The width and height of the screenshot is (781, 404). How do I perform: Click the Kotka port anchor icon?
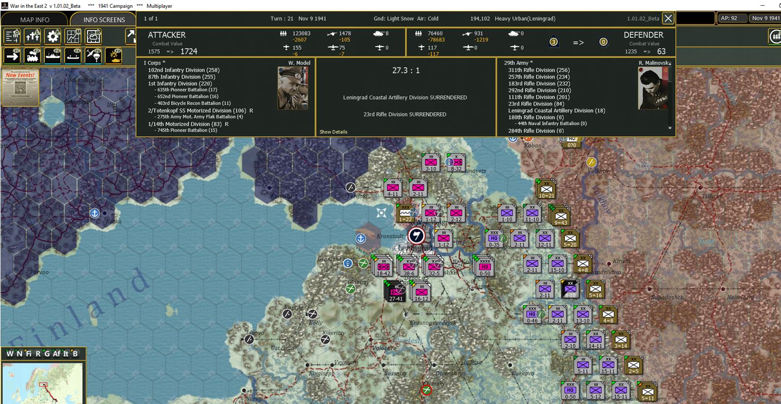[95, 213]
